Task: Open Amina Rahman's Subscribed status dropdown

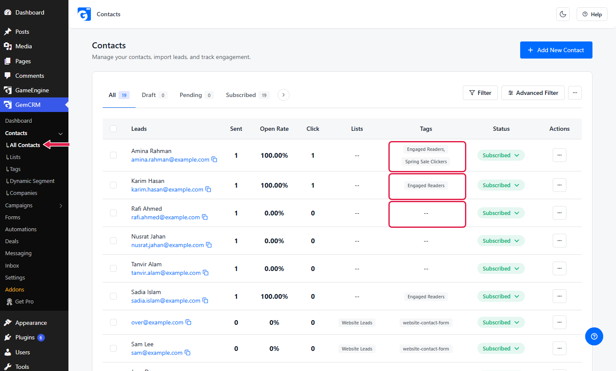Action: pos(501,155)
